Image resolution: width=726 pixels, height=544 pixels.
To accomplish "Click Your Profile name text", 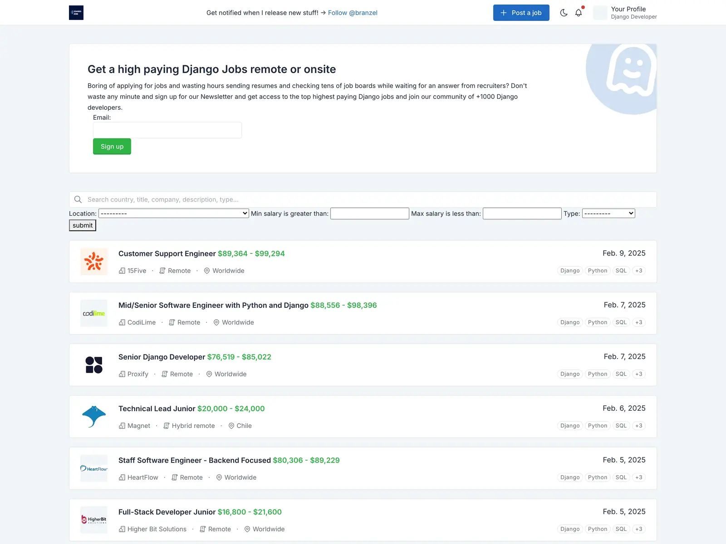I will (628, 9).
